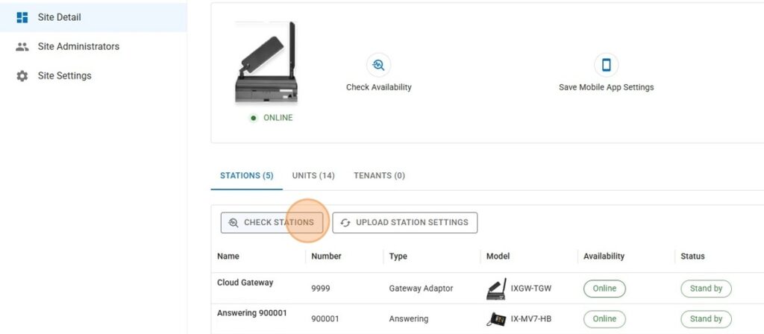The image size is (764, 334).
Task: Sort by the Model column header
Action: [498, 256]
